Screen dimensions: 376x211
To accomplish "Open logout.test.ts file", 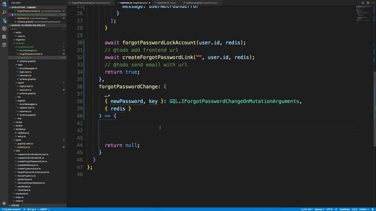I will click(26, 86).
